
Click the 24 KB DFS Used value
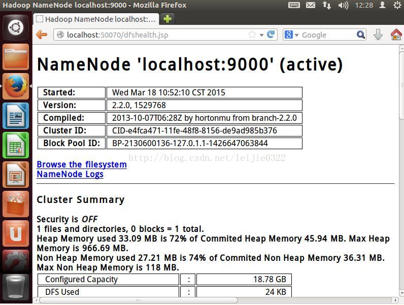tap(244, 291)
